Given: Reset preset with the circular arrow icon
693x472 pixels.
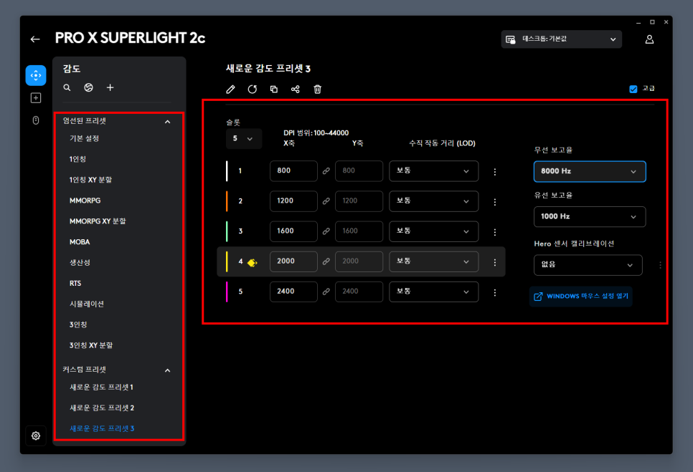Looking at the screenshot, I should (x=252, y=90).
